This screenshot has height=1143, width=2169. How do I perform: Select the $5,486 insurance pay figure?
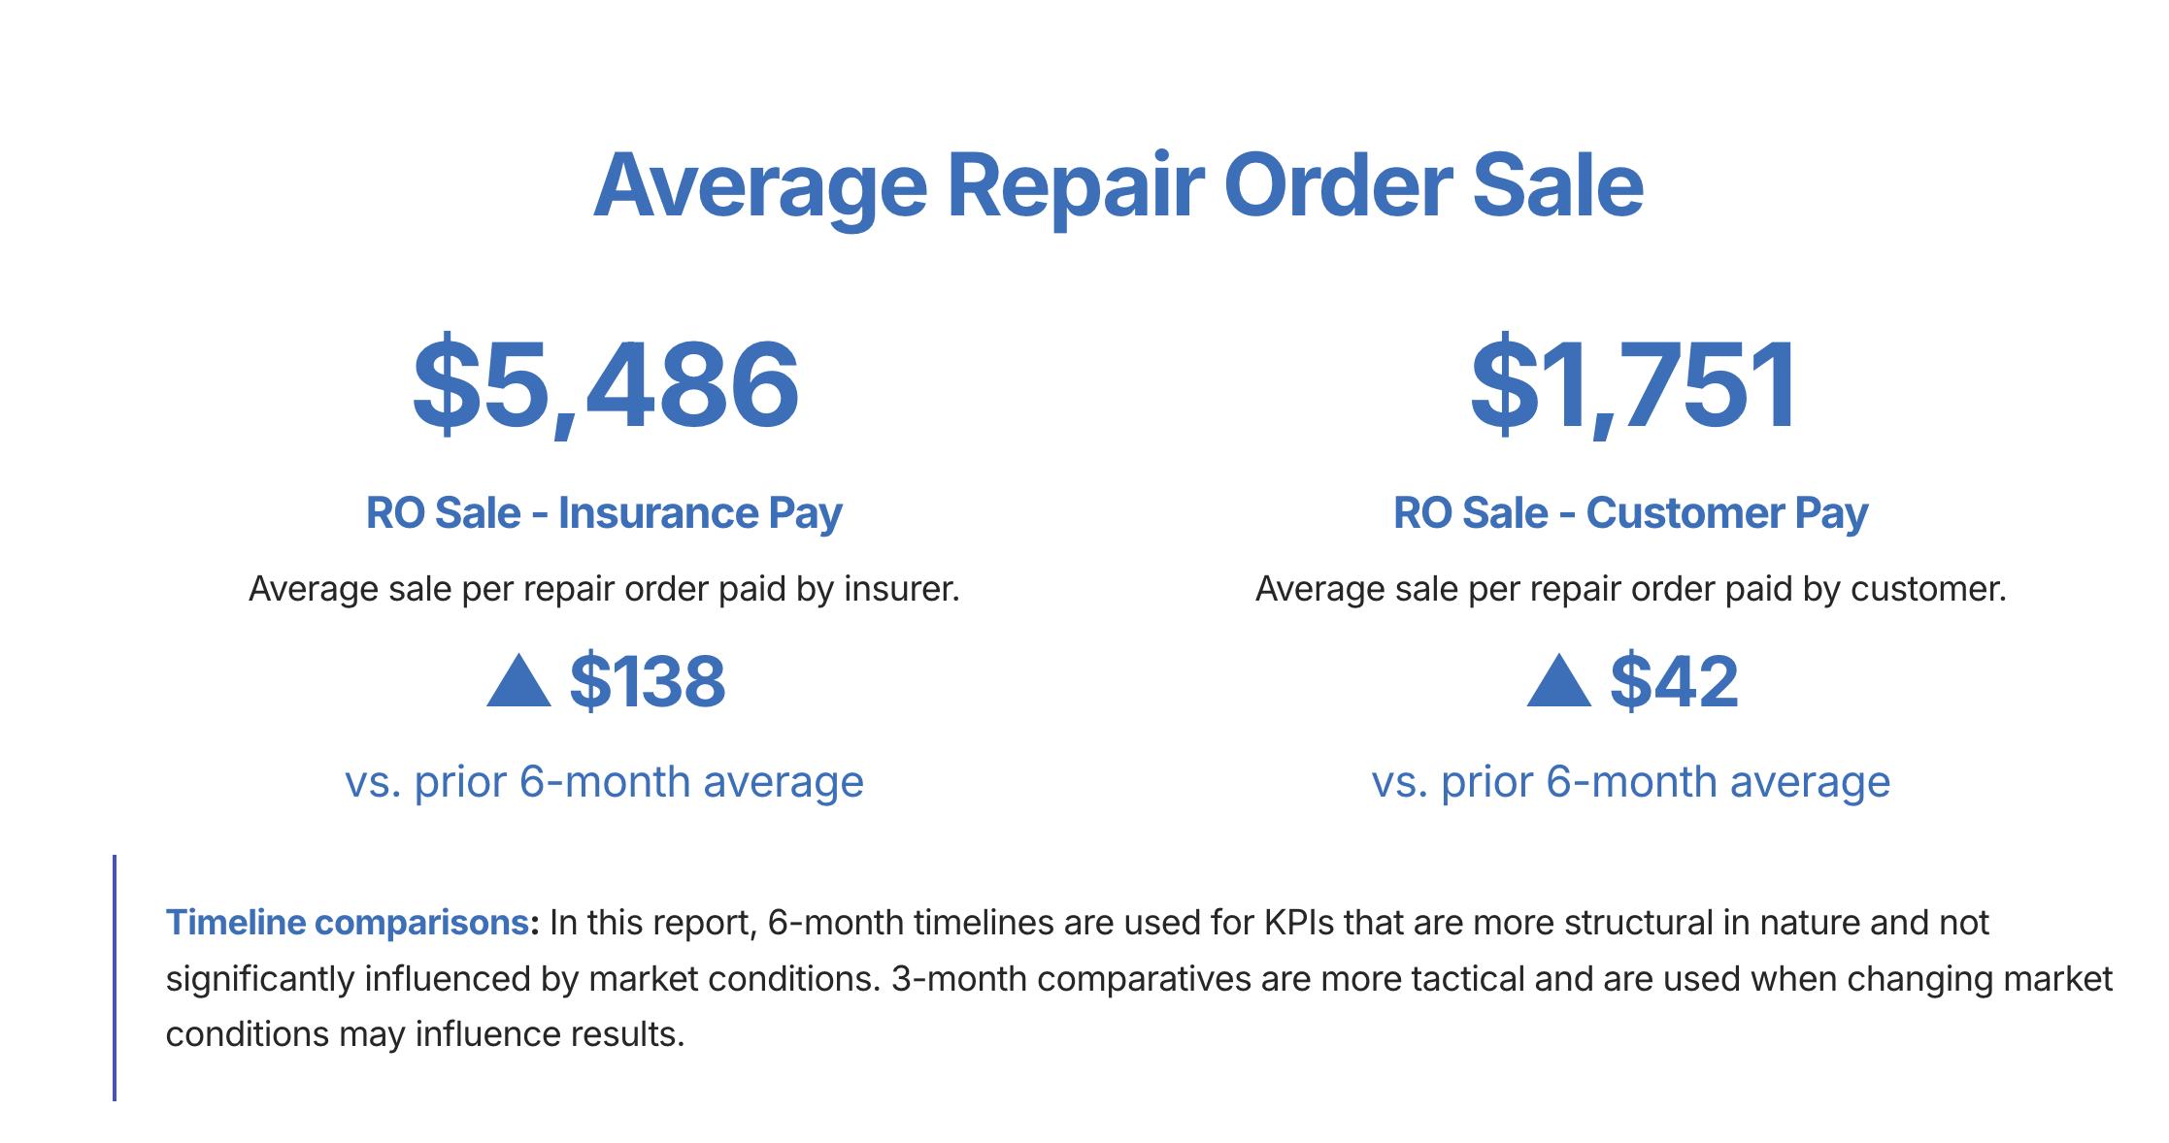605,384
